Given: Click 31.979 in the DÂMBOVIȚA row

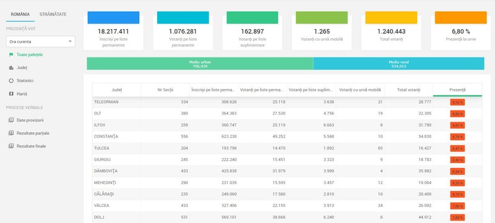Looking at the screenshot, I should pyautogui.click(x=279, y=170).
